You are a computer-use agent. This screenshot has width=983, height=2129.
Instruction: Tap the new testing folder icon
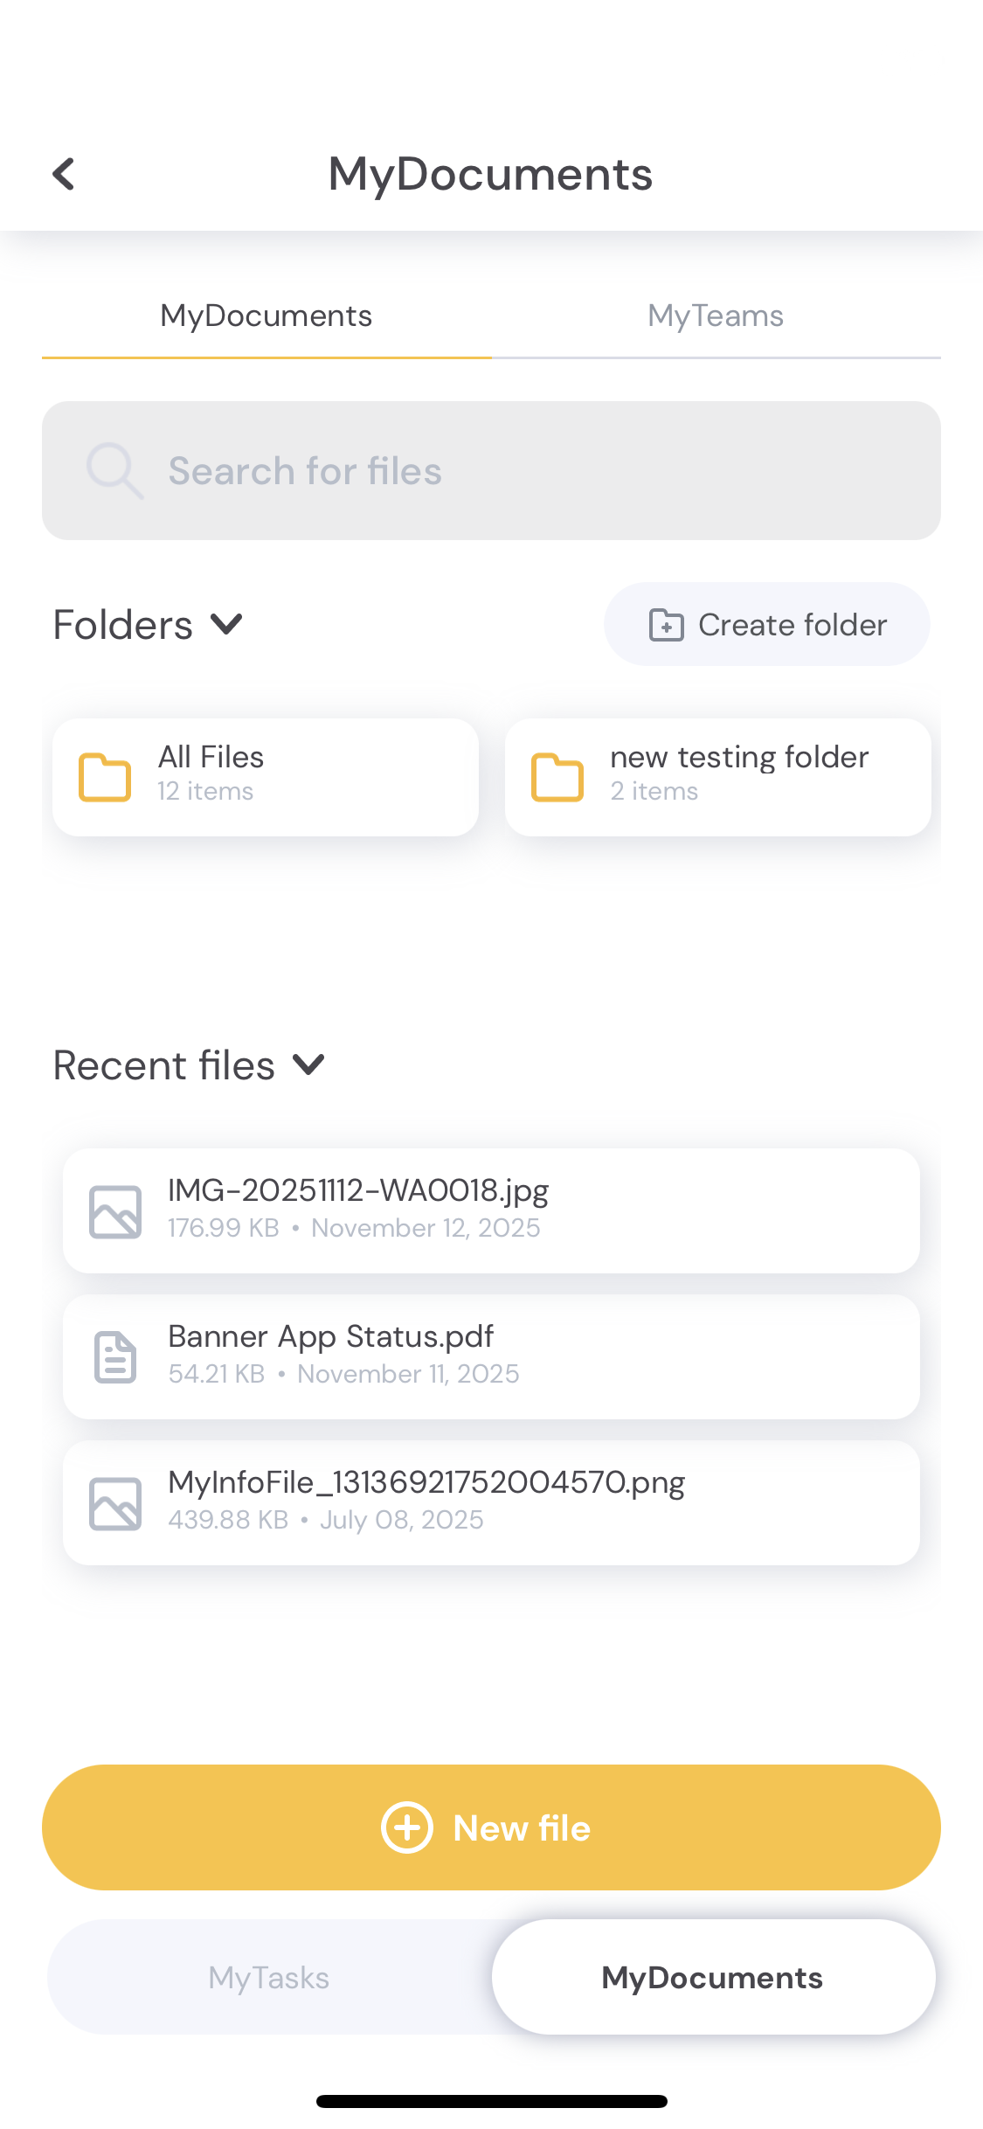(557, 777)
